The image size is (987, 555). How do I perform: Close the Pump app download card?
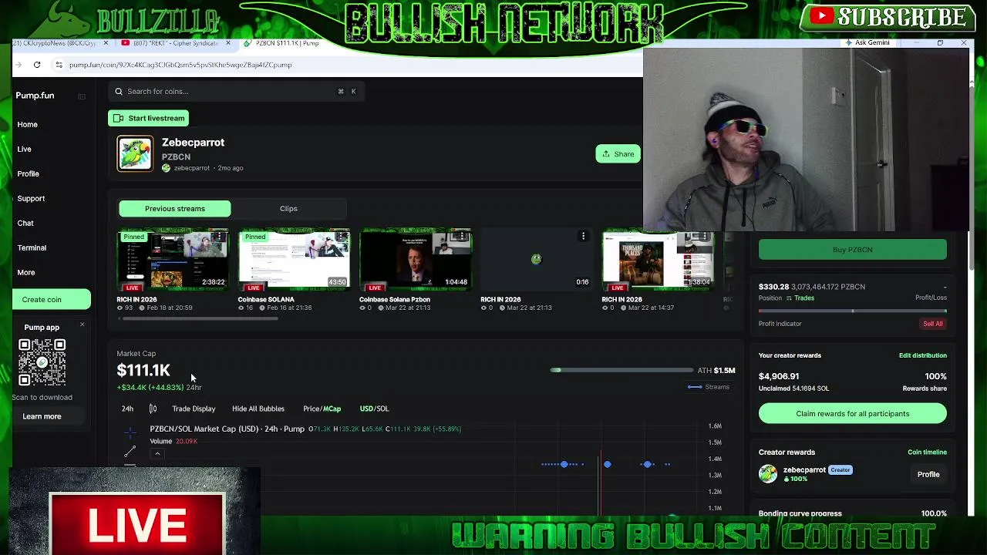pos(82,325)
